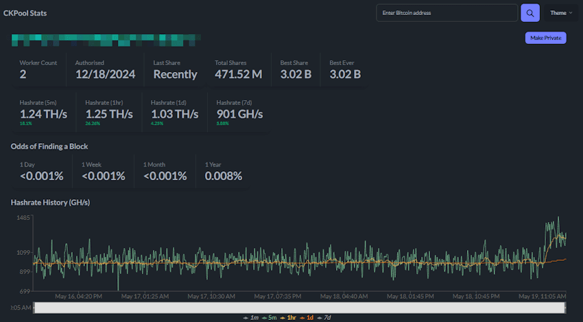Open the CKPool Stats home link

(25, 13)
